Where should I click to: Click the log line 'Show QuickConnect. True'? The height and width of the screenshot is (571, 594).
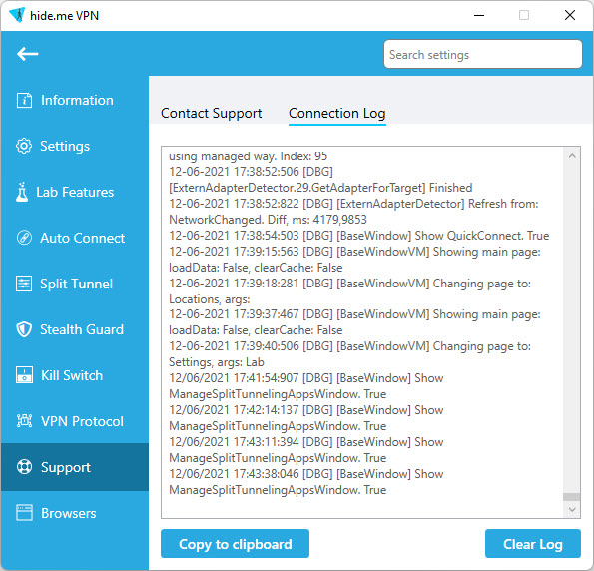482,236
